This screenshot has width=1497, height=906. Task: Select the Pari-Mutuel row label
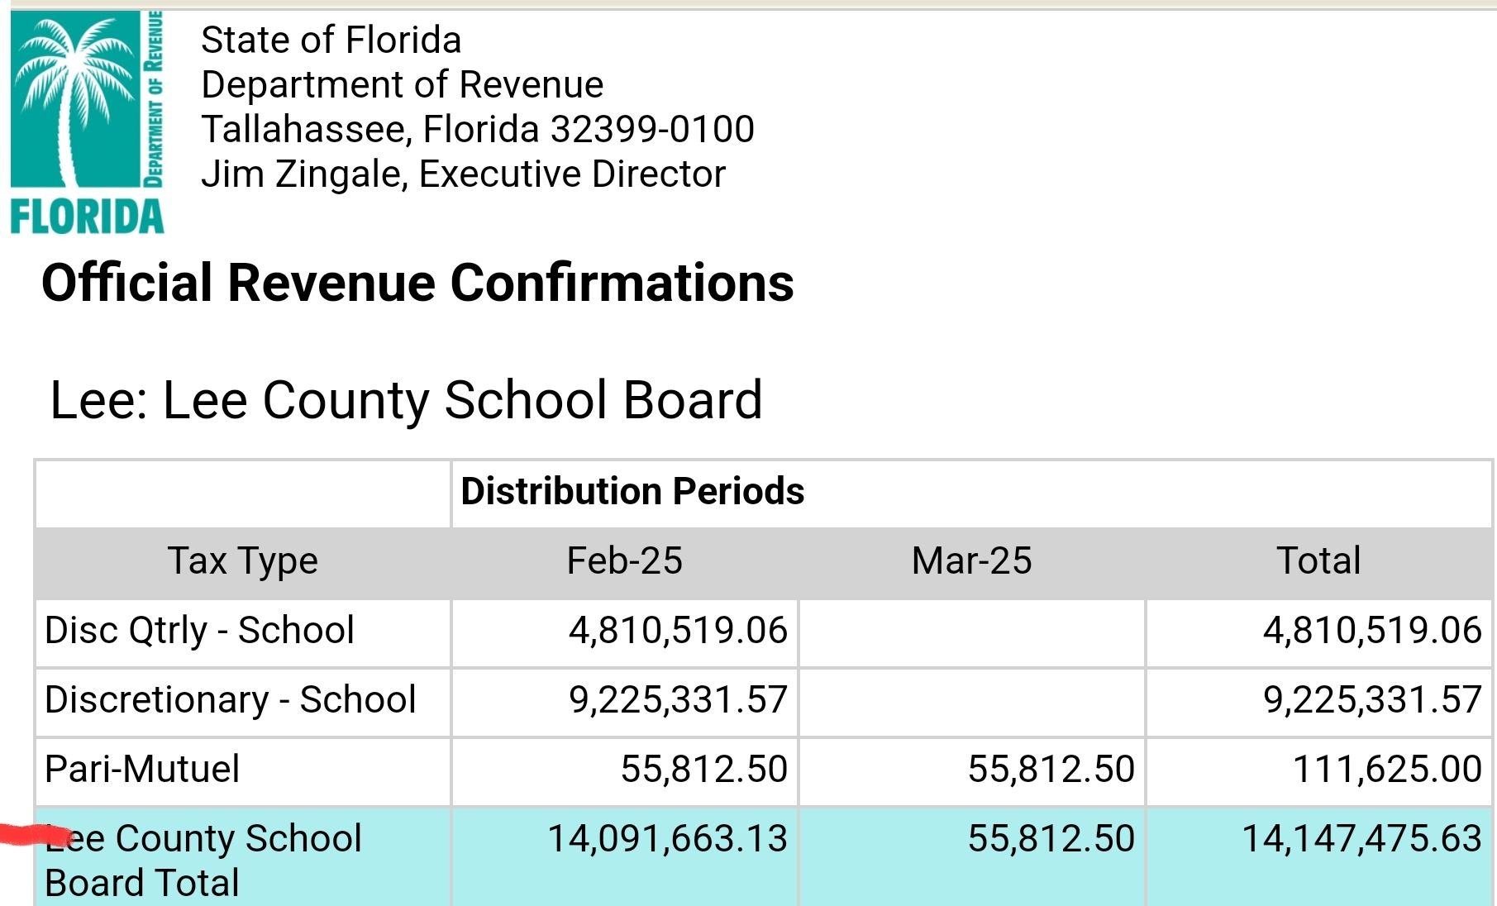tap(142, 769)
